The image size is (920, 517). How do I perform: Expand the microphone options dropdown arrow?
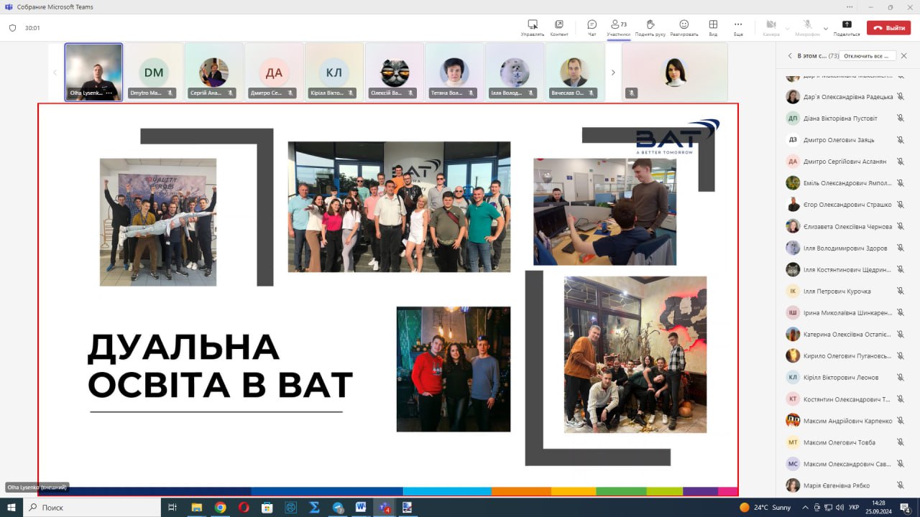(825, 28)
